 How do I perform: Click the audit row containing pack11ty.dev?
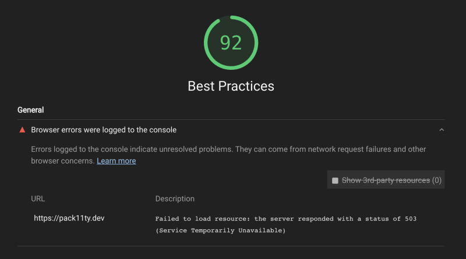click(231, 225)
